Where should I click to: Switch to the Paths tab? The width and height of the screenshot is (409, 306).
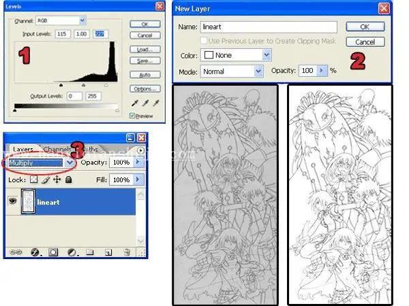tap(91, 149)
